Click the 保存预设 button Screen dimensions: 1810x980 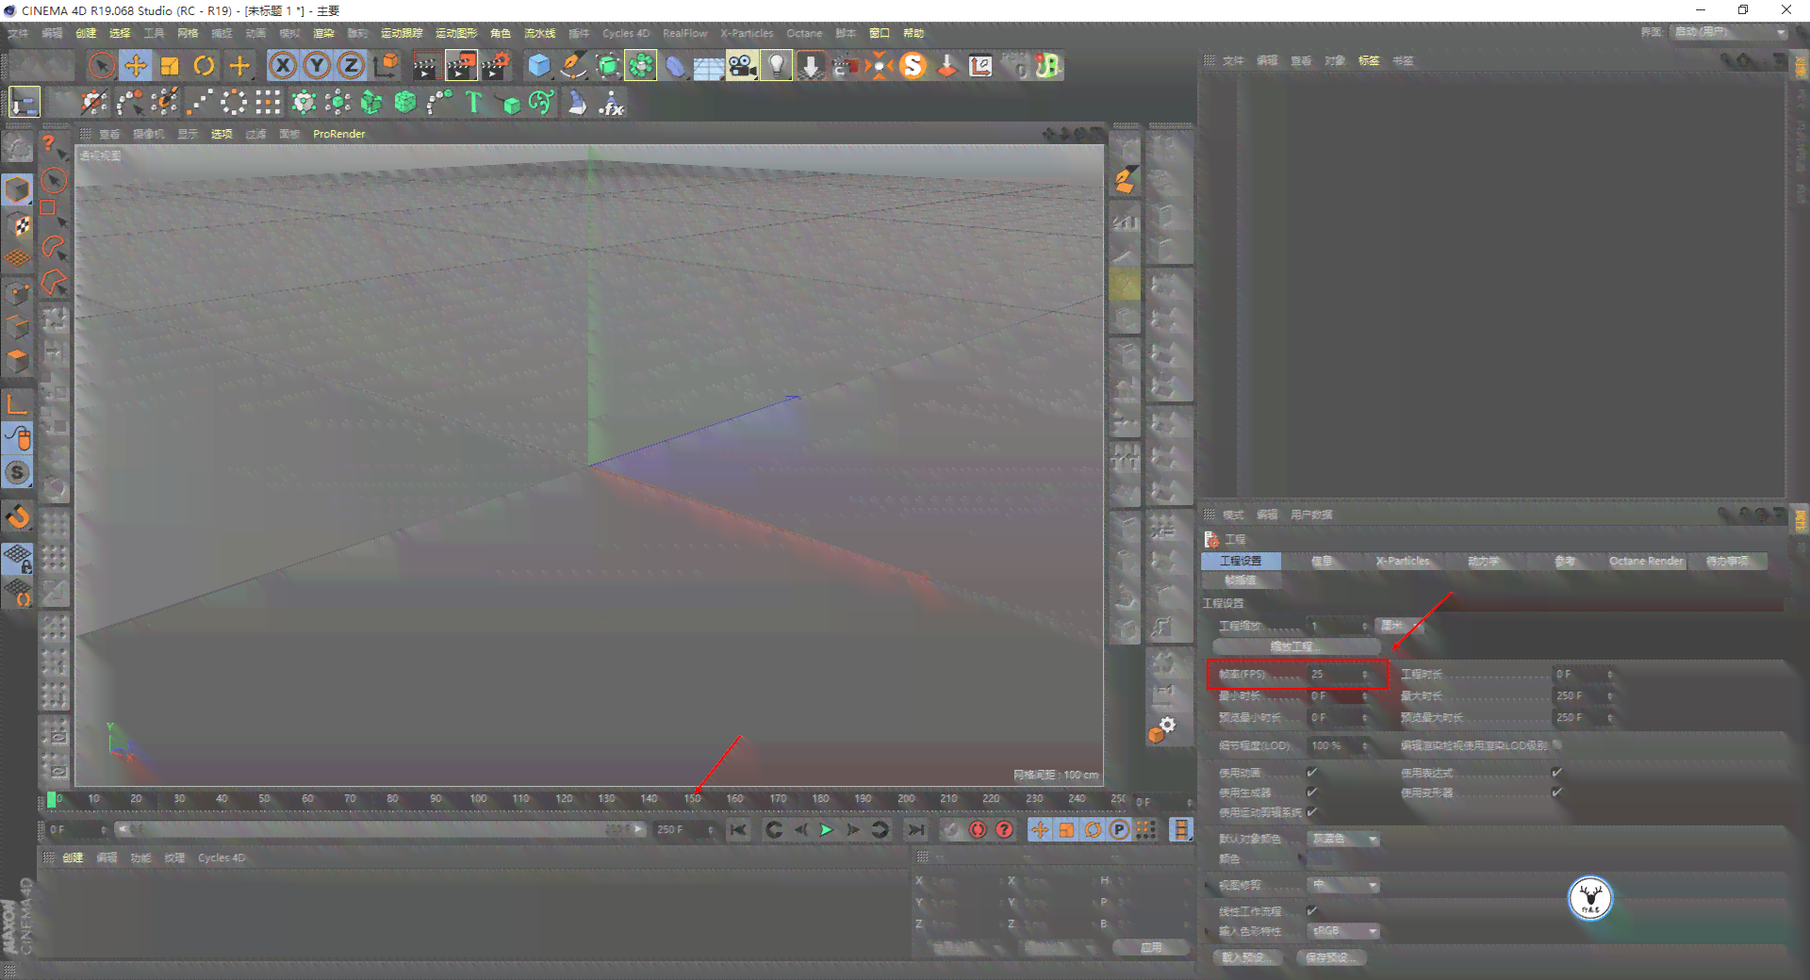[1330, 957]
